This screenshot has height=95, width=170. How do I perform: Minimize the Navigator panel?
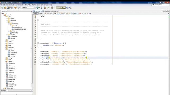[32, 91]
